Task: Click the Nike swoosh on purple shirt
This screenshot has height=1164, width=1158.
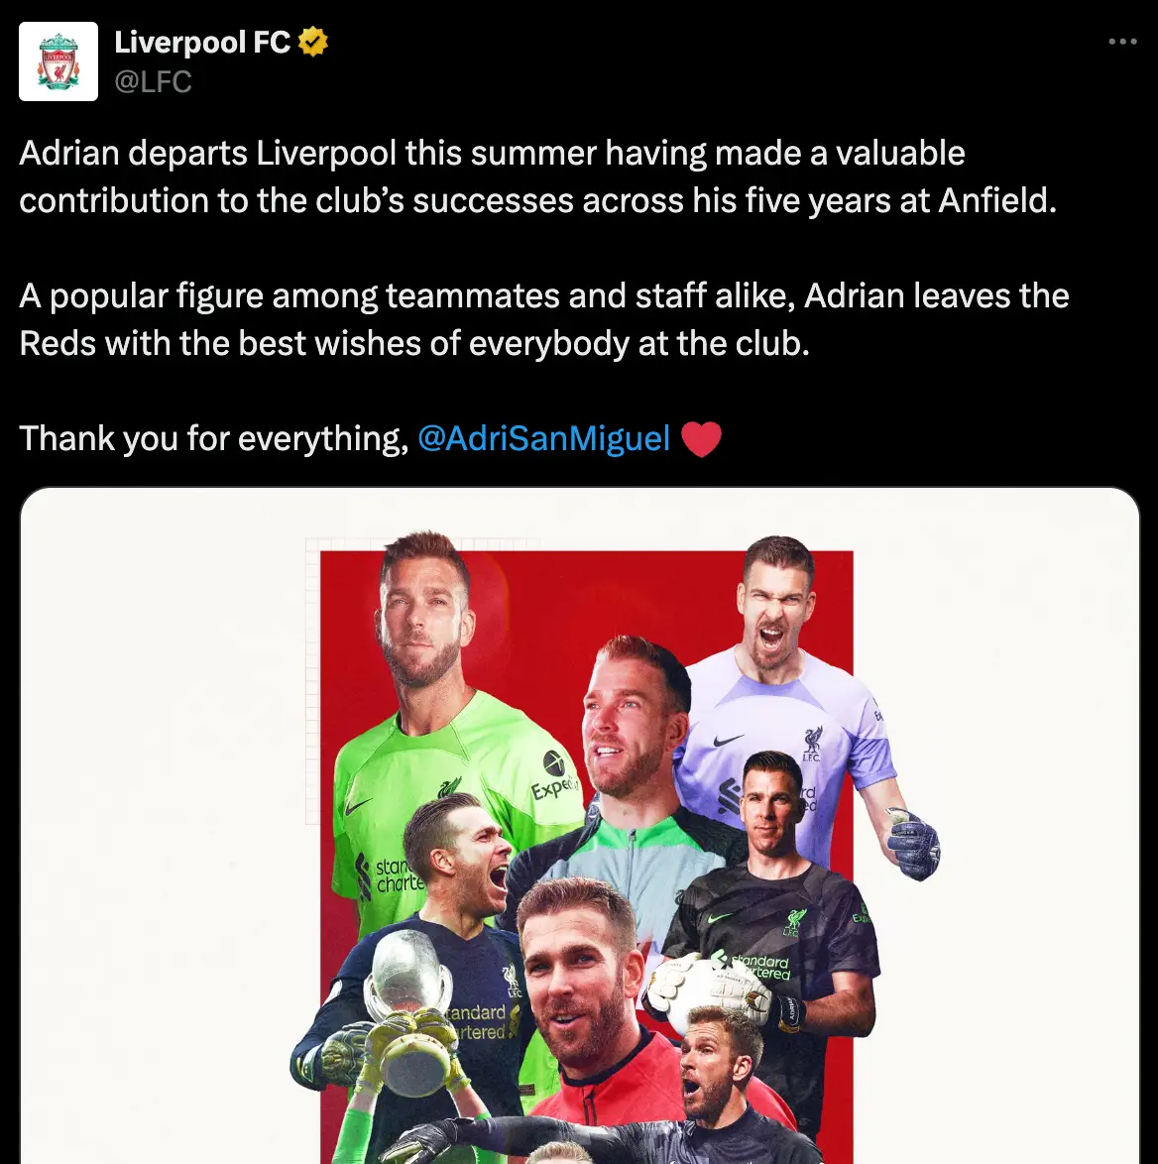Action: click(x=728, y=742)
